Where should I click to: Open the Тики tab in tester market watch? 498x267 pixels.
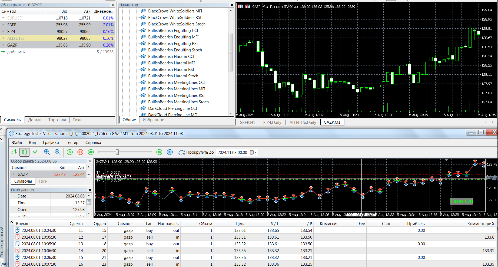43,181
